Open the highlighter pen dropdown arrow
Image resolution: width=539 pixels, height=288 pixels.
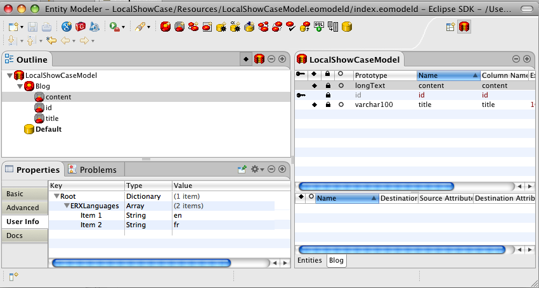[148, 27]
